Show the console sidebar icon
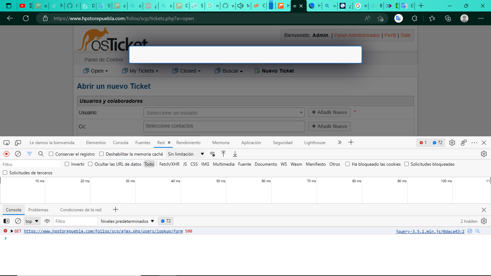This screenshot has width=491, height=276. coord(6,221)
